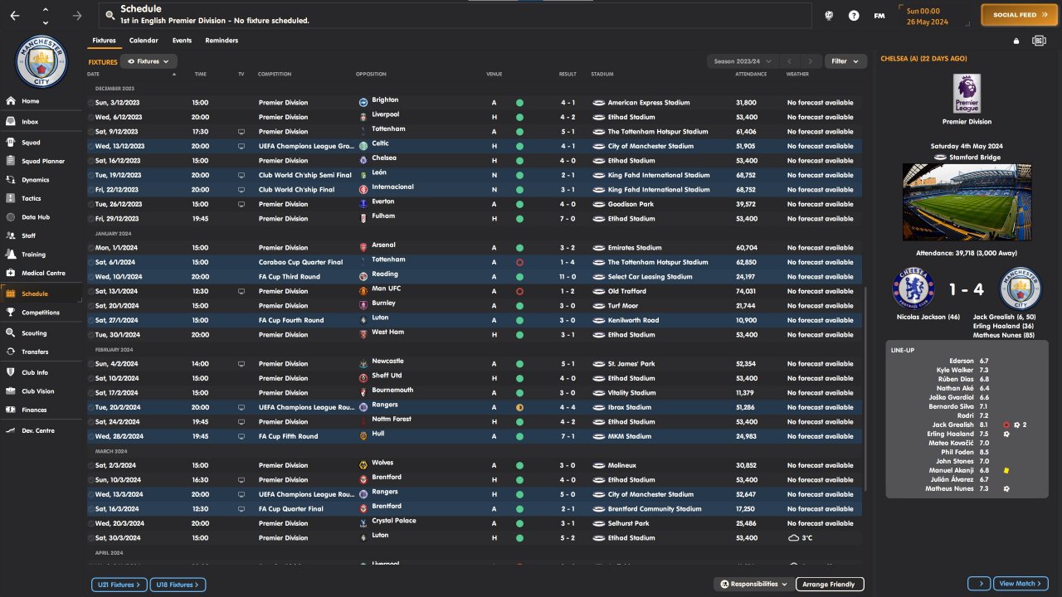Click the up chevron in top navigation
Viewport: 1062px width, 597px height.
click(45, 10)
